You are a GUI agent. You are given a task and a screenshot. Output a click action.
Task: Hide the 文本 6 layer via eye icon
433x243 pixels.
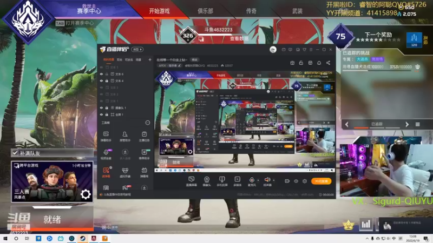click(101, 74)
